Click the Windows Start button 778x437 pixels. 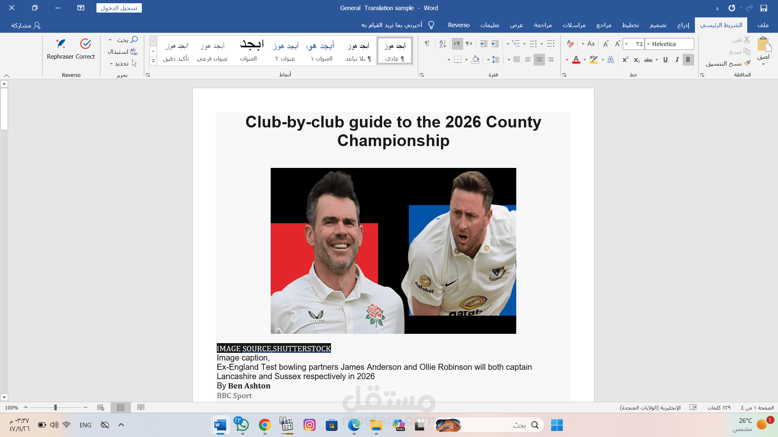557,425
